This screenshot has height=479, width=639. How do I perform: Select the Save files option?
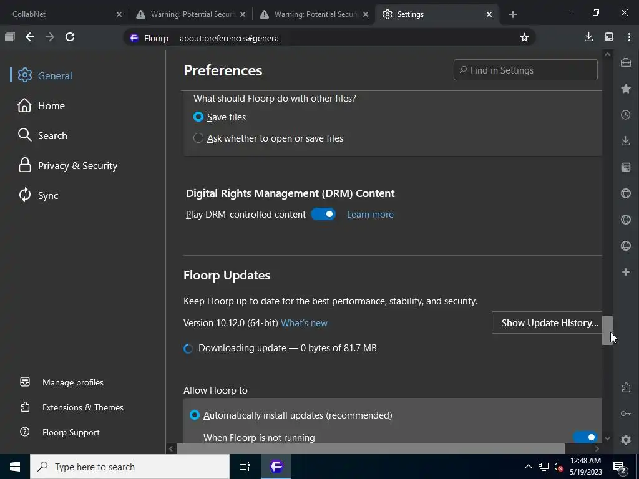[x=220, y=117]
